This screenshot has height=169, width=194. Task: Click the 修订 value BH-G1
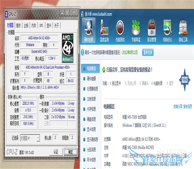(71, 81)
